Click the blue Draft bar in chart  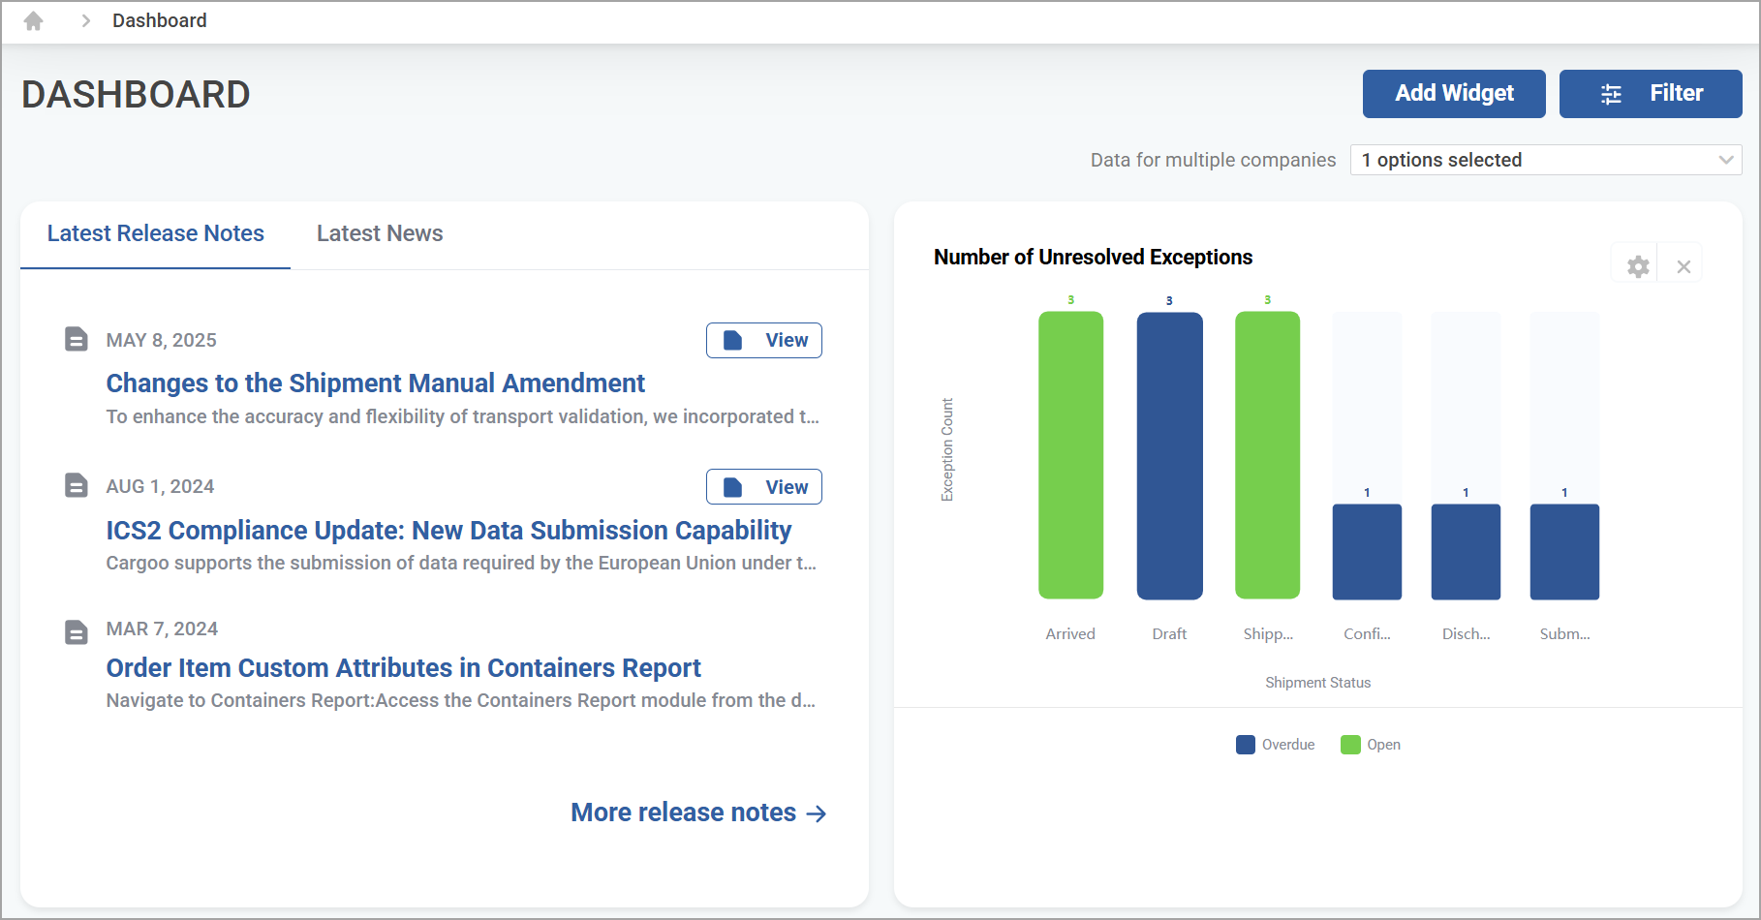coord(1169,455)
